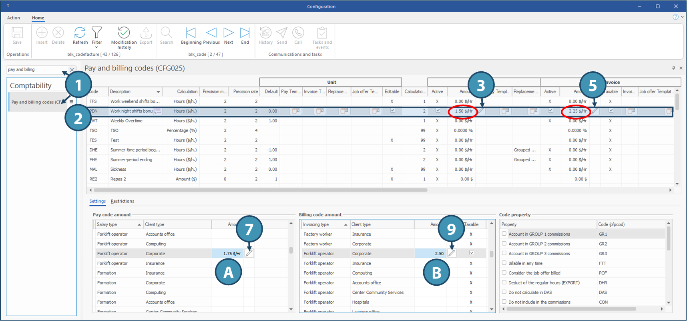Click the Previous record arrow icon
687x321 pixels.
point(211,33)
